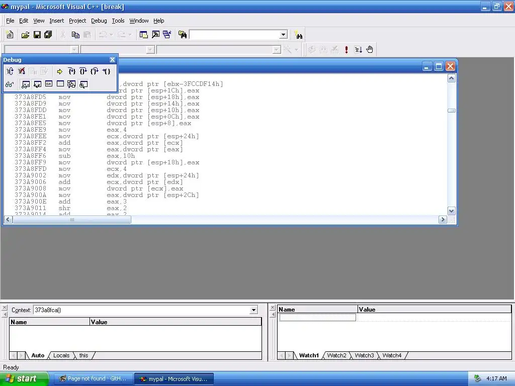This screenshot has width=515, height=386.
Task: Click the Search binoculars icon next to the Find combo box
Action: pos(298,35)
